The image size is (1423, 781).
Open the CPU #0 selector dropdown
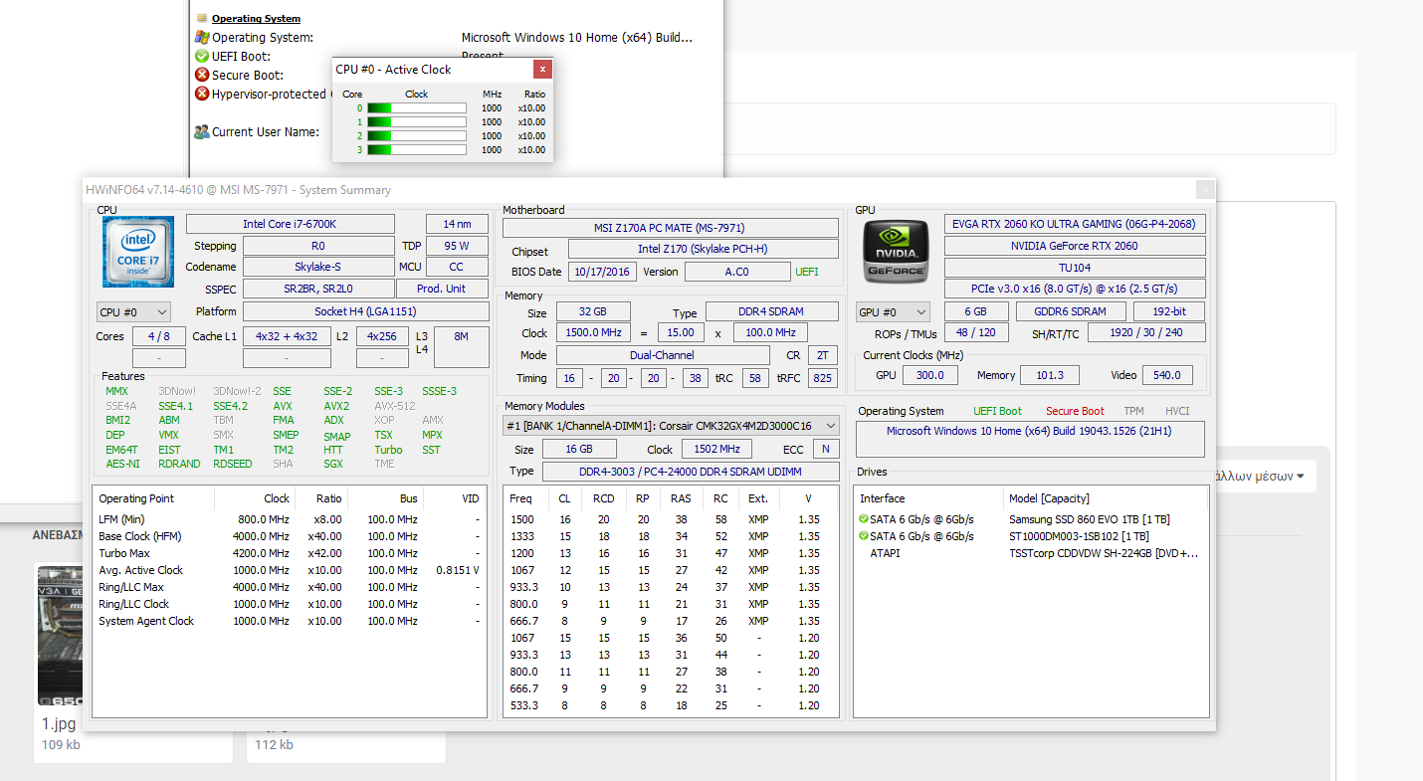(133, 312)
